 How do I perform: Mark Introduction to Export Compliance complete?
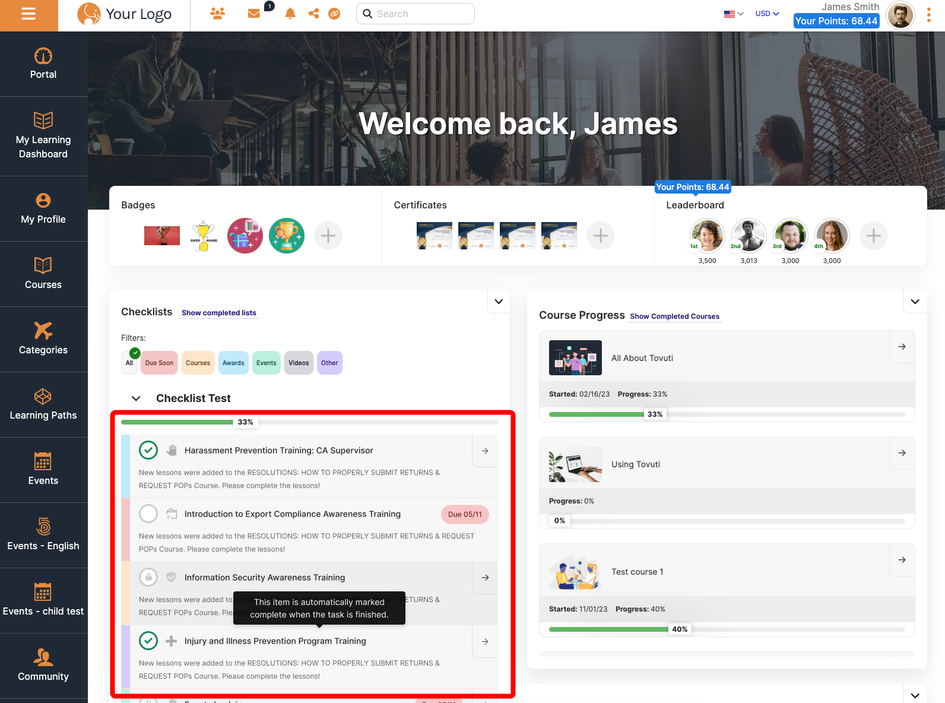pyautogui.click(x=148, y=514)
